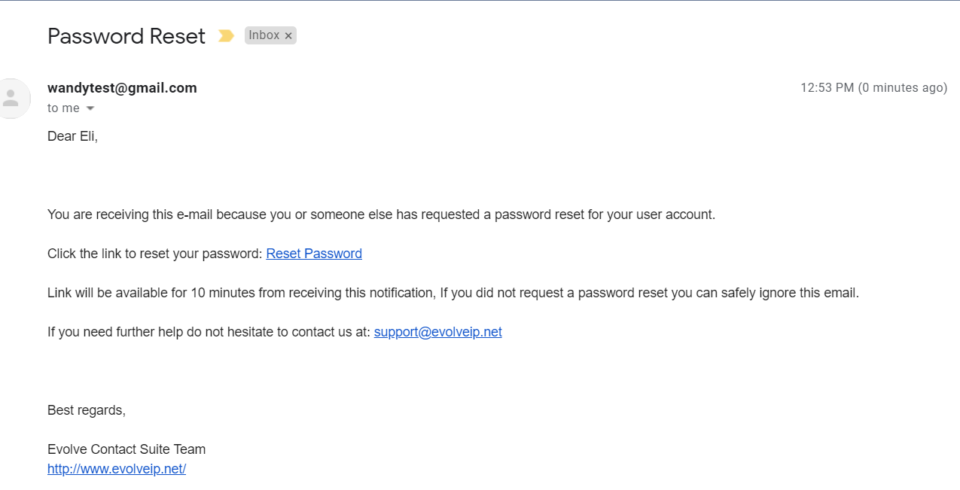The image size is (960, 490).
Task: Click the sender's profile avatar
Action: pyautogui.click(x=11, y=98)
